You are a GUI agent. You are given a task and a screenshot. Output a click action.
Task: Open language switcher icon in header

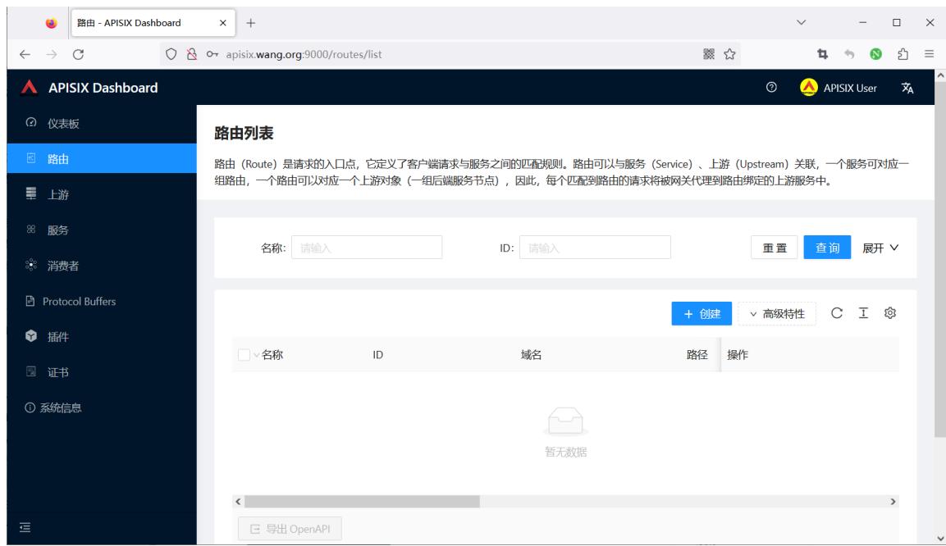coord(907,88)
